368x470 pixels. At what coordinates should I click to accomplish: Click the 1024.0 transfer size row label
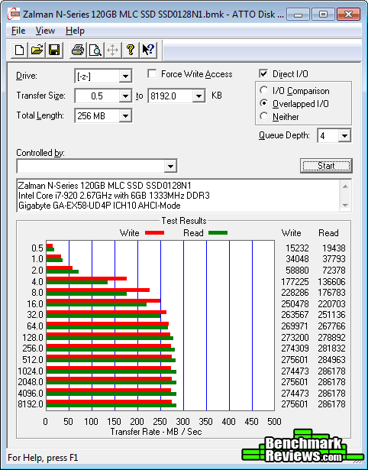pos(31,371)
